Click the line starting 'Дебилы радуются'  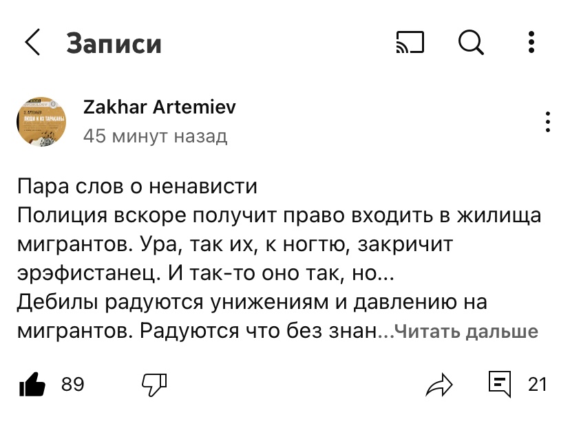click(x=252, y=302)
